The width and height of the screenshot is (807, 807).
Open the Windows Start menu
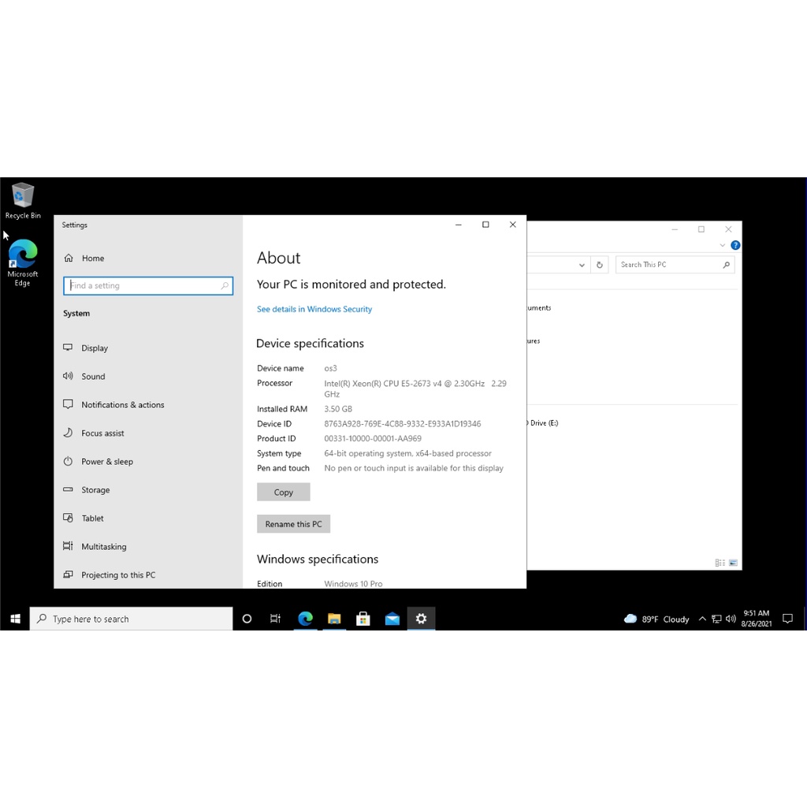point(15,619)
